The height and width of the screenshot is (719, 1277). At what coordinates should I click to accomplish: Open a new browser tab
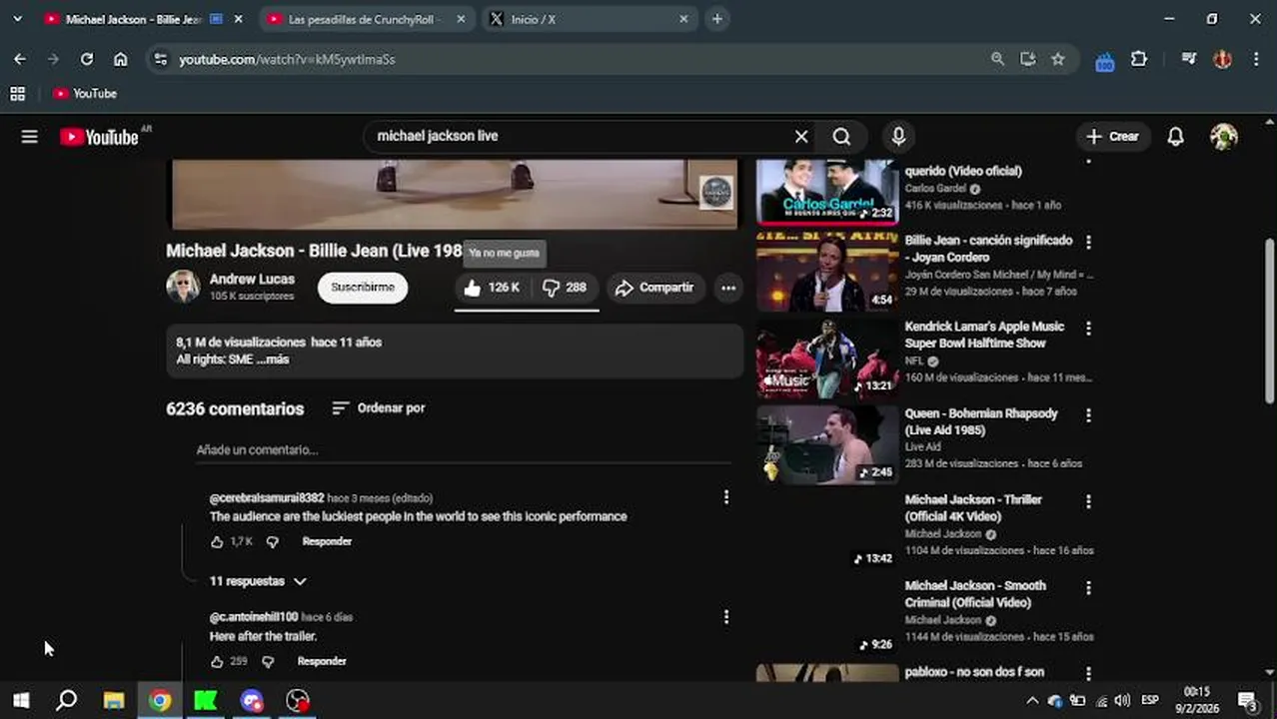click(x=717, y=19)
